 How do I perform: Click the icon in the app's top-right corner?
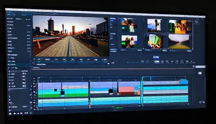(196, 22)
